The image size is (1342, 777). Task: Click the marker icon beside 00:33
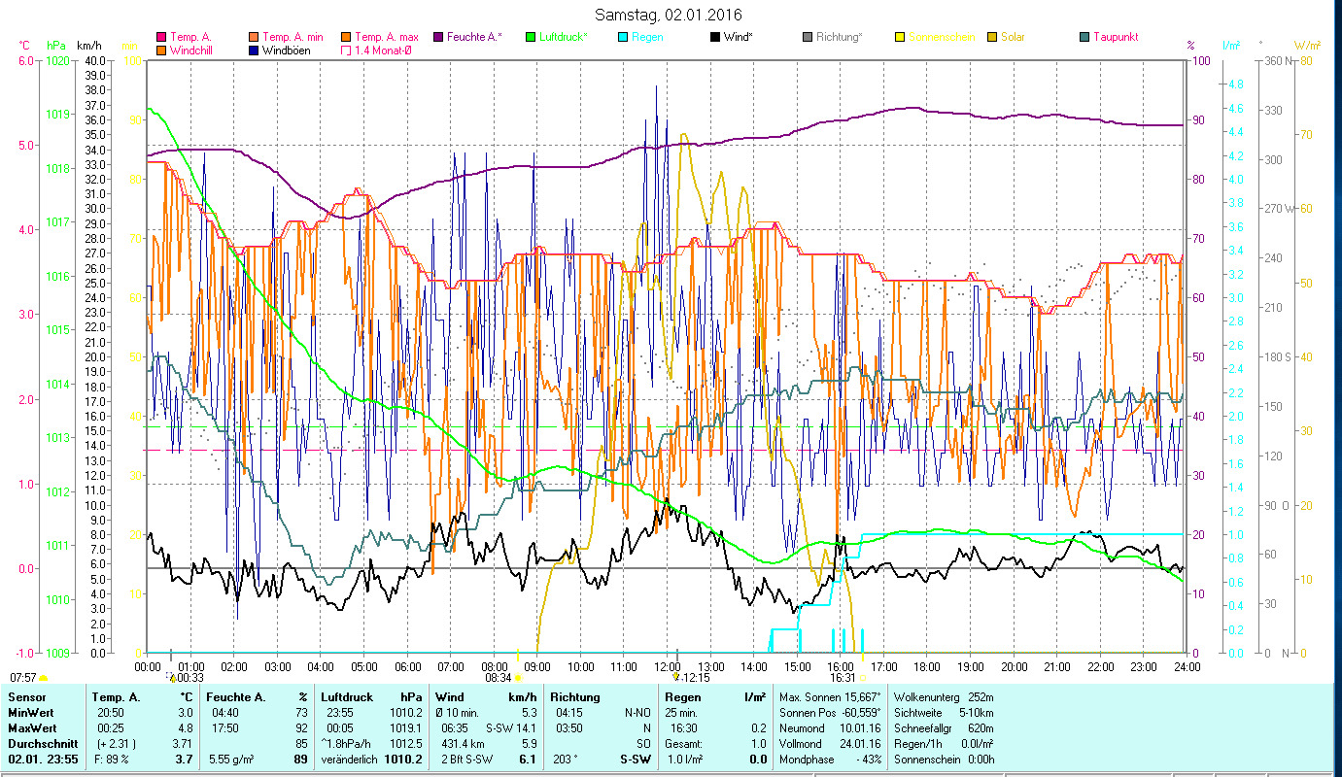pos(171,675)
